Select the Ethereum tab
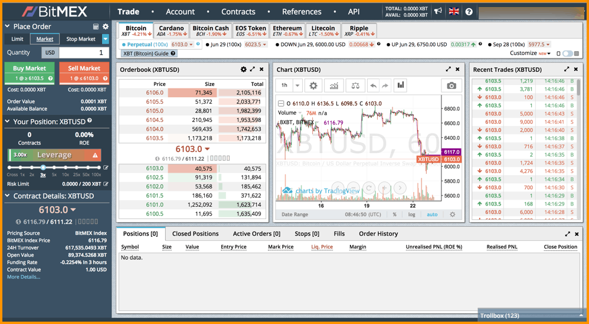Viewport: 589px width, 324px height. click(287, 31)
